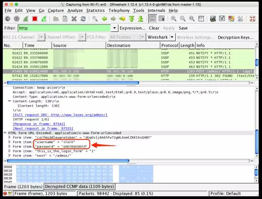Open coloring rules editor
The image size is (262, 199).
click(231, 19)
